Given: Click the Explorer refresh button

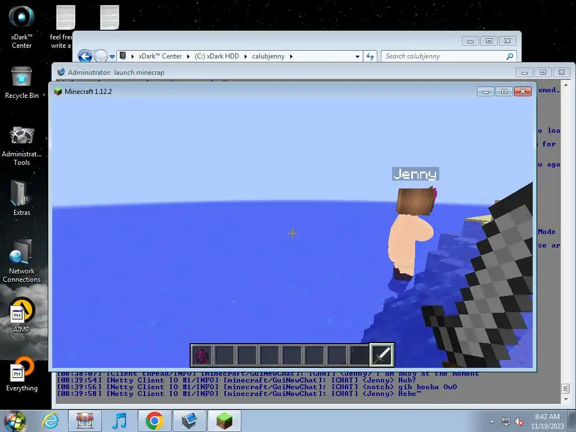Looking at the screenshot, I should [x=370, y=56].
